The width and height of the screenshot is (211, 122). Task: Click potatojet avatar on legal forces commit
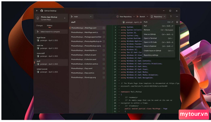point(38,40)
